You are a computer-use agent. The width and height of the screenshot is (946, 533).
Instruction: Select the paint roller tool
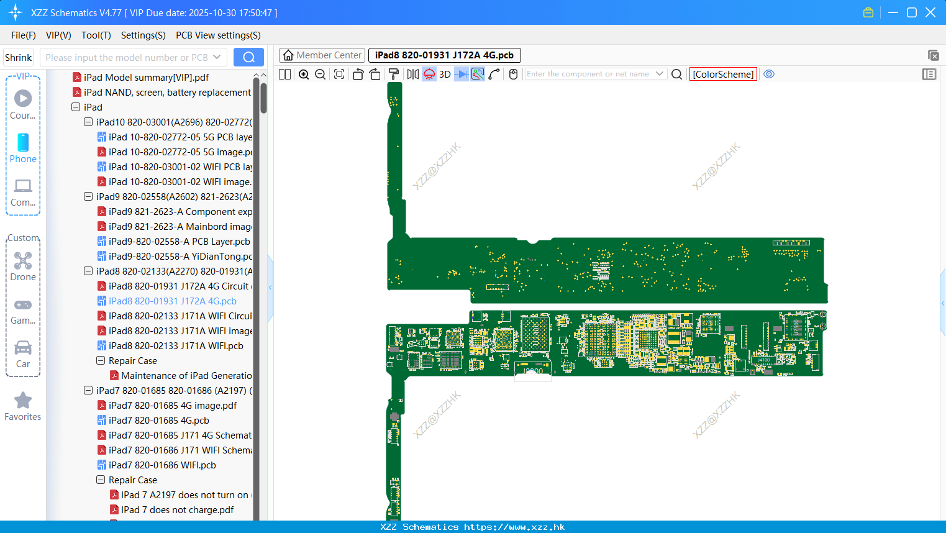pos(393,74)
